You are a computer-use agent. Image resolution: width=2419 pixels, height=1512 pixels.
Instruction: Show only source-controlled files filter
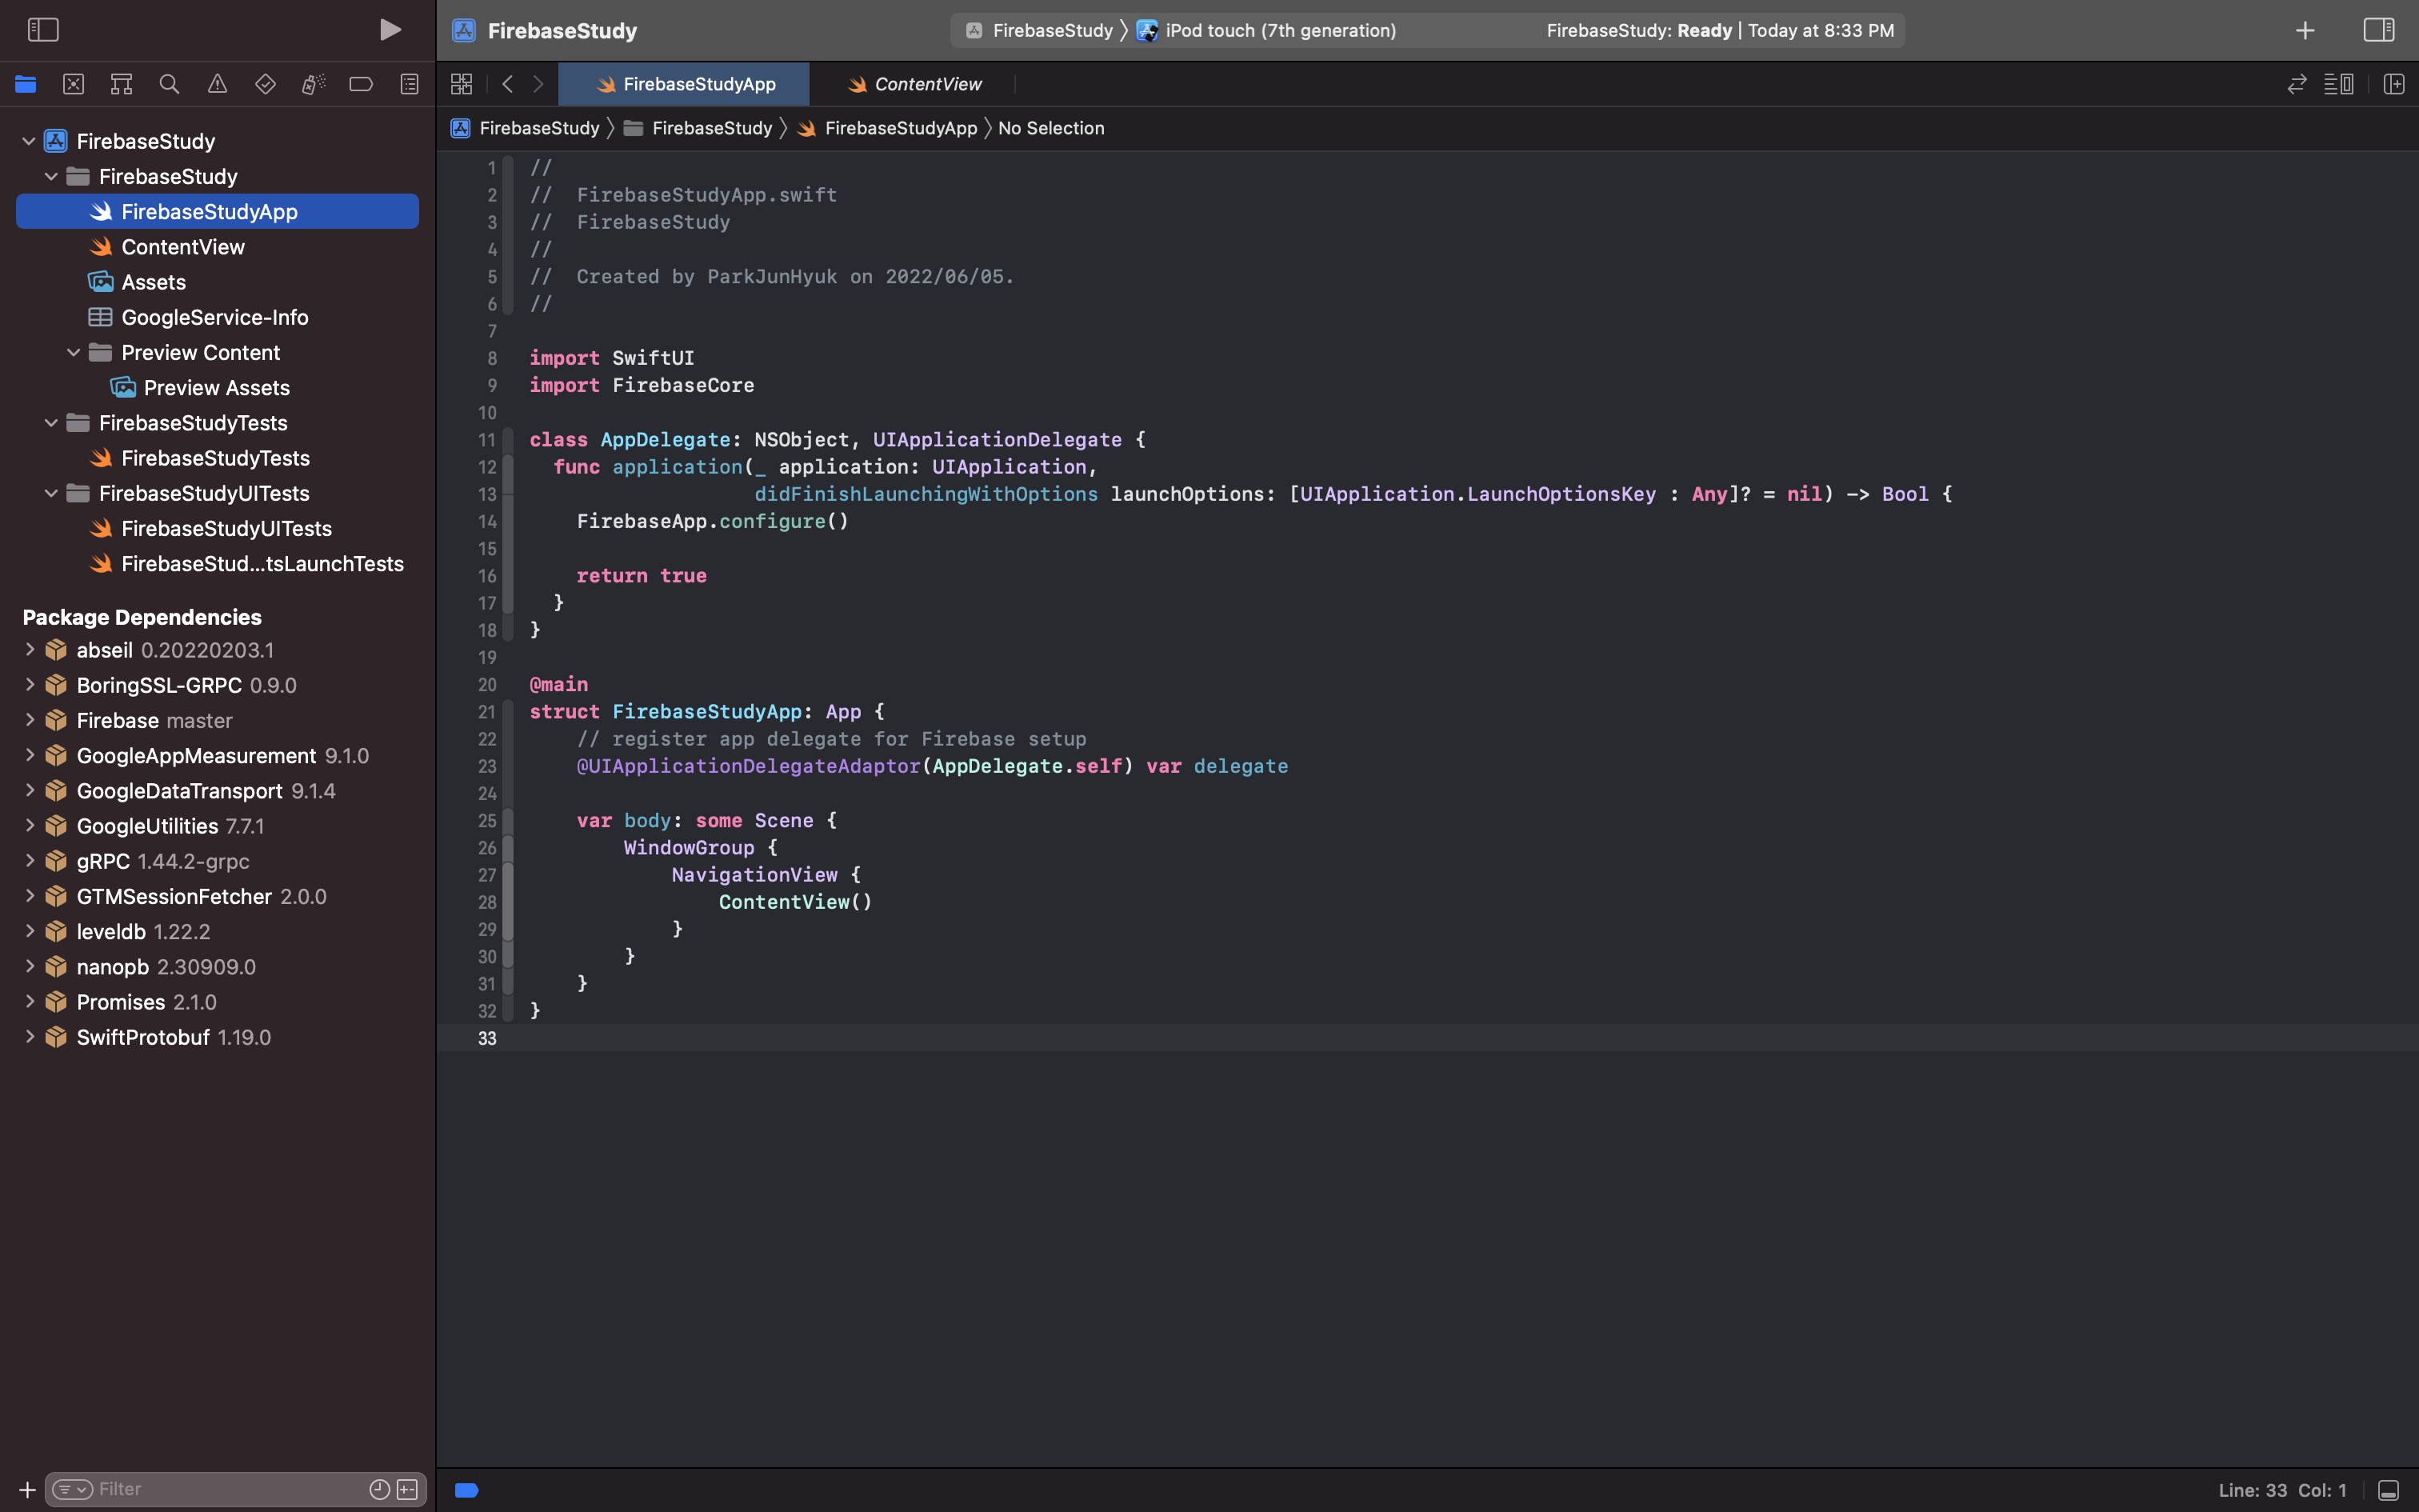point(408,1489)
